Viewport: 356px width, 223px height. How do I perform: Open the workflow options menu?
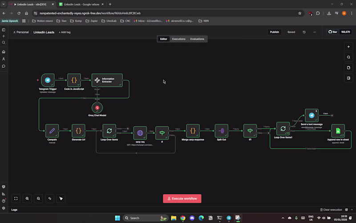click(x=315, y=32)
